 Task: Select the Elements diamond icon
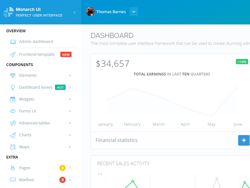pyautogui.click(x=12, y=75)
